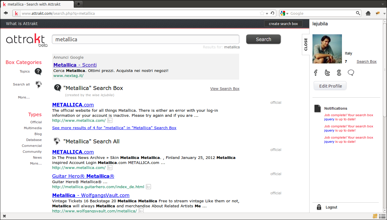Click the Twitter icon in the profile panel

pyautogui.click(x=327, y=73)
